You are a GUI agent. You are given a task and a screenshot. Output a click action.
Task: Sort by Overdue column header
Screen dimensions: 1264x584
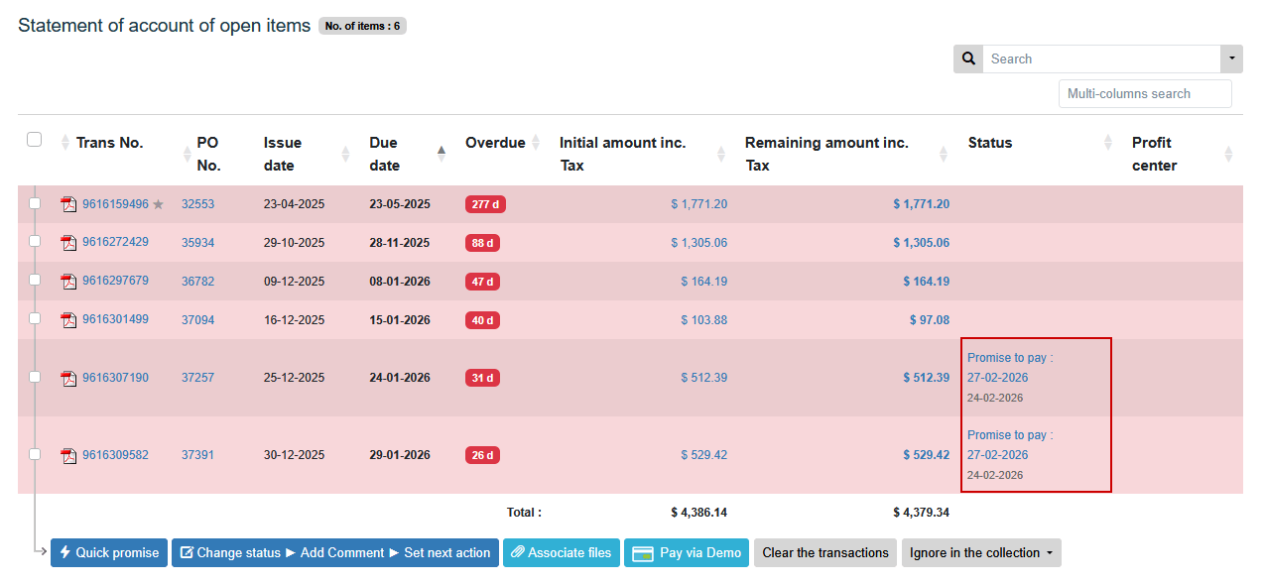point(495,143)
